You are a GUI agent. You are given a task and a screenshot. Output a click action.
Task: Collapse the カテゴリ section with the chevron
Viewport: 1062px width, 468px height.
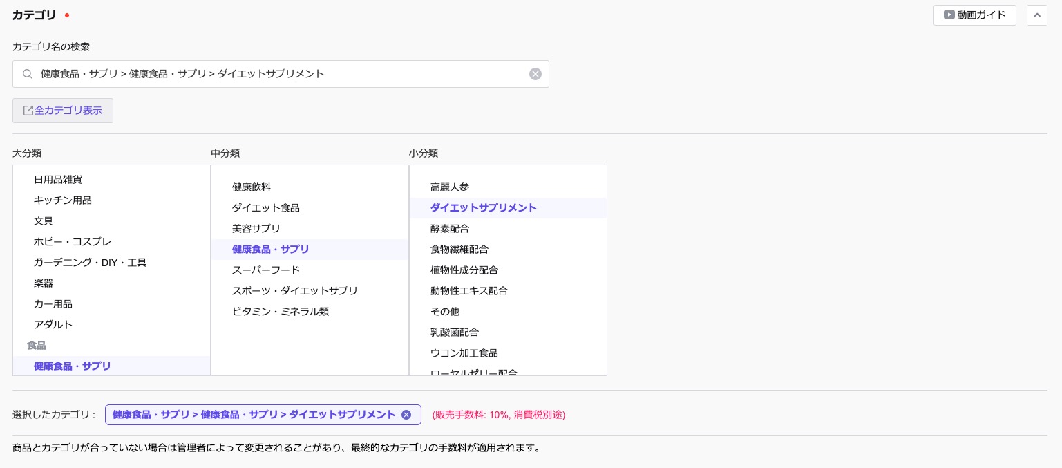(1036, 15)
